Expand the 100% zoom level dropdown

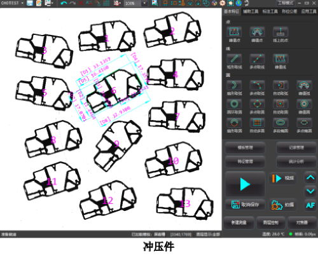click(144, 3)
